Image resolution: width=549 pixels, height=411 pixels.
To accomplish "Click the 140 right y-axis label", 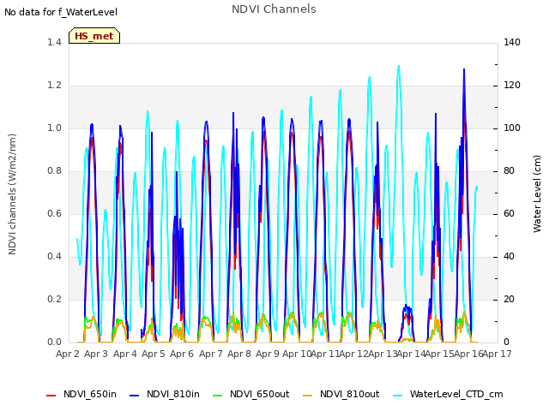I will click(x=512, y=42).
